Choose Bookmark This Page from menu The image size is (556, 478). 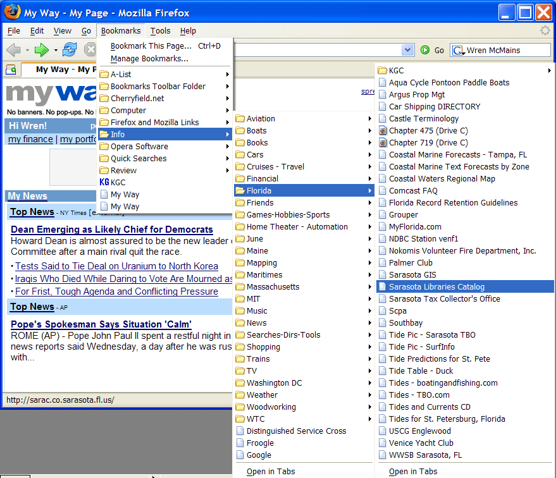coord(164,46)
